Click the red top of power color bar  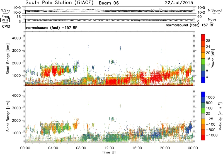click(x=203, y=37)
